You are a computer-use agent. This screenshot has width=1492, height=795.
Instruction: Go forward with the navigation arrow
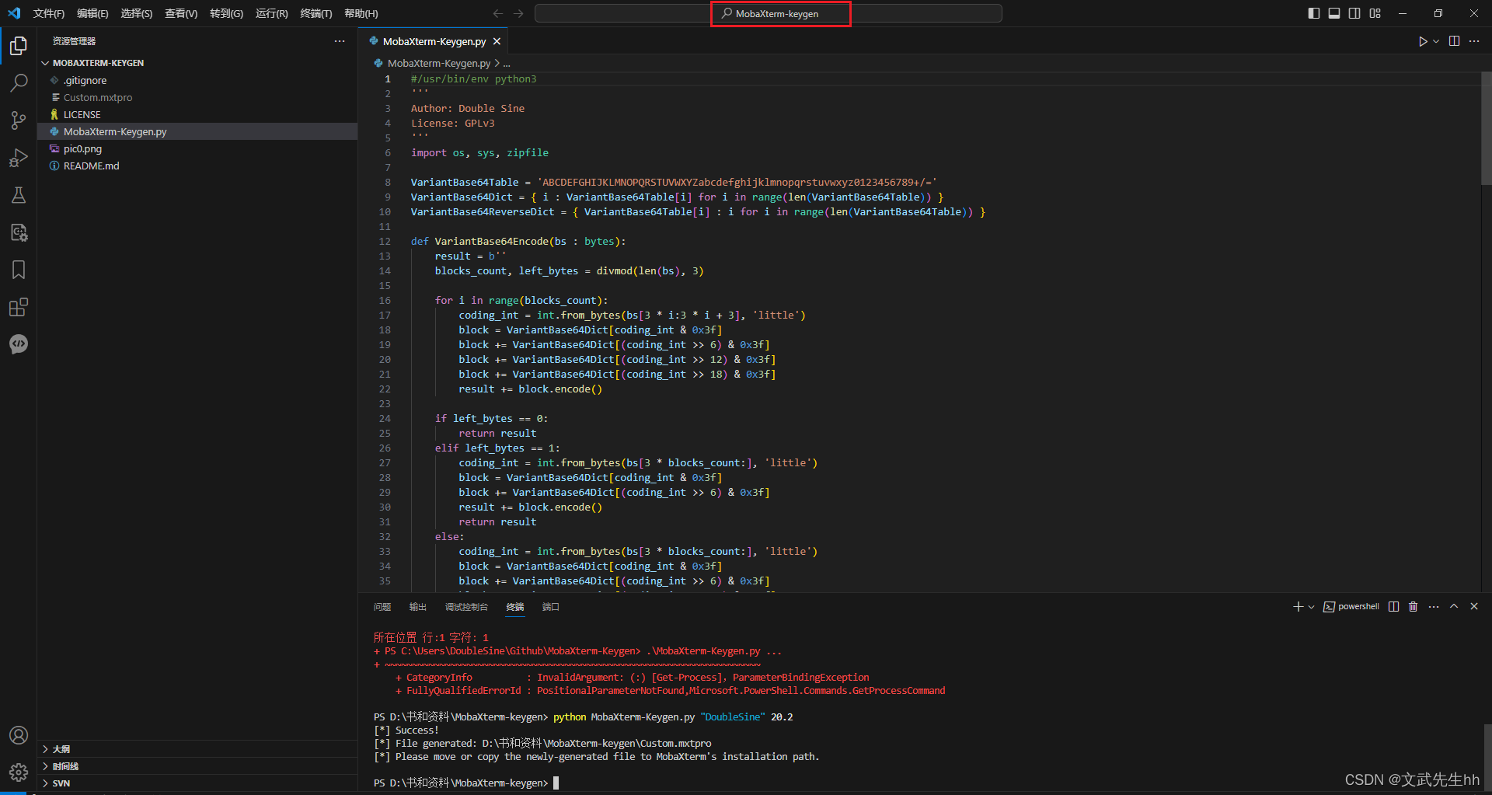518,13
